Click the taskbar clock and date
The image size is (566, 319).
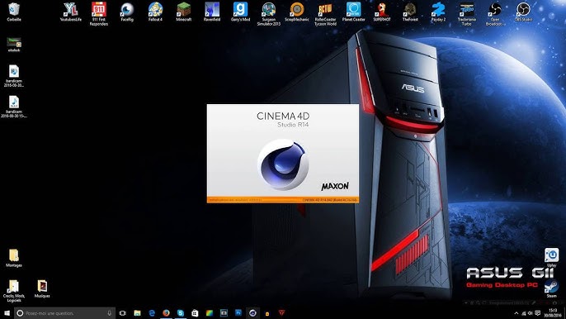click(x=553, y=313)
